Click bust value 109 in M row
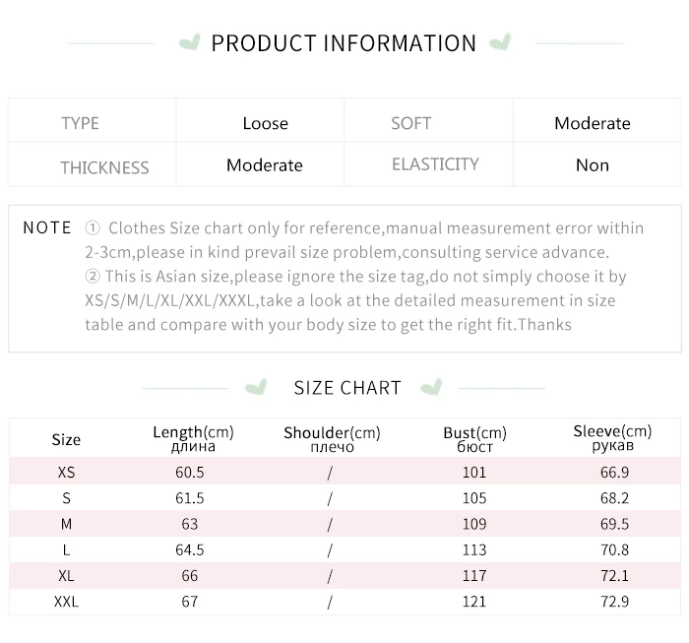 474,524
